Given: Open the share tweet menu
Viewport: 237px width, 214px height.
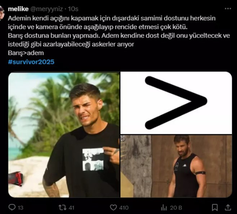Looking at the screenshot, I should (228, 207).
